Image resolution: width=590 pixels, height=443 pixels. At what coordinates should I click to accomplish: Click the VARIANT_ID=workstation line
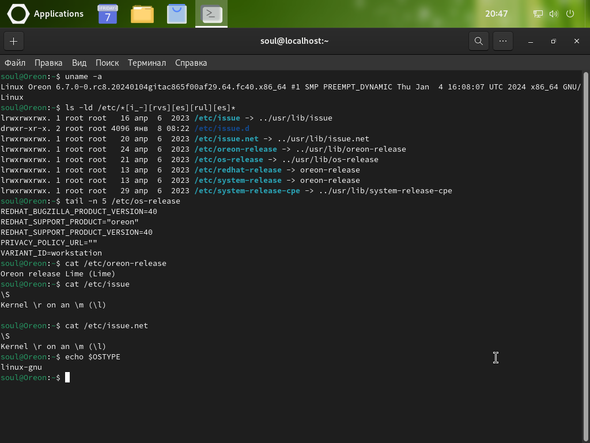coord(51,253)
